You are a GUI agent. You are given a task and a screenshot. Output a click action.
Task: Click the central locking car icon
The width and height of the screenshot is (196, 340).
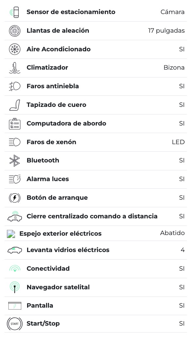[14, 216]
